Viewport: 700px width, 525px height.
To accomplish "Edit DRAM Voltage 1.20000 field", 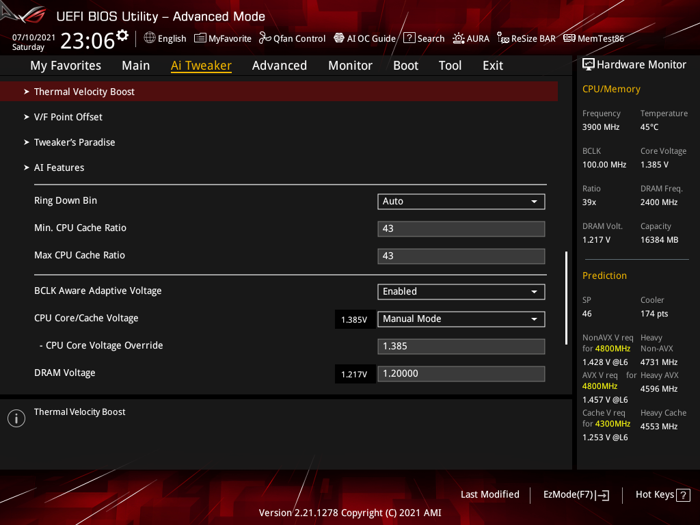I will [461, 374].
